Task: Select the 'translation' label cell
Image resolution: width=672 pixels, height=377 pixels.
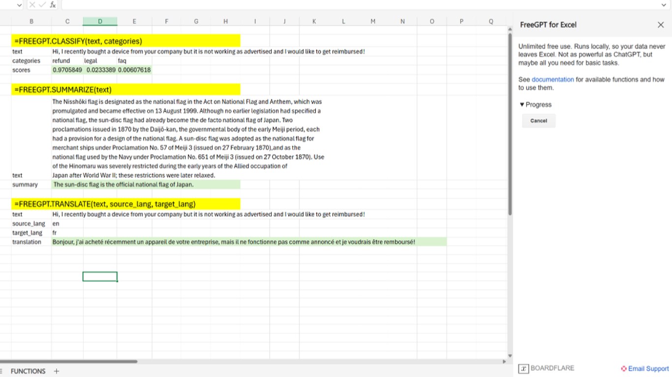Action: (31, 242)
